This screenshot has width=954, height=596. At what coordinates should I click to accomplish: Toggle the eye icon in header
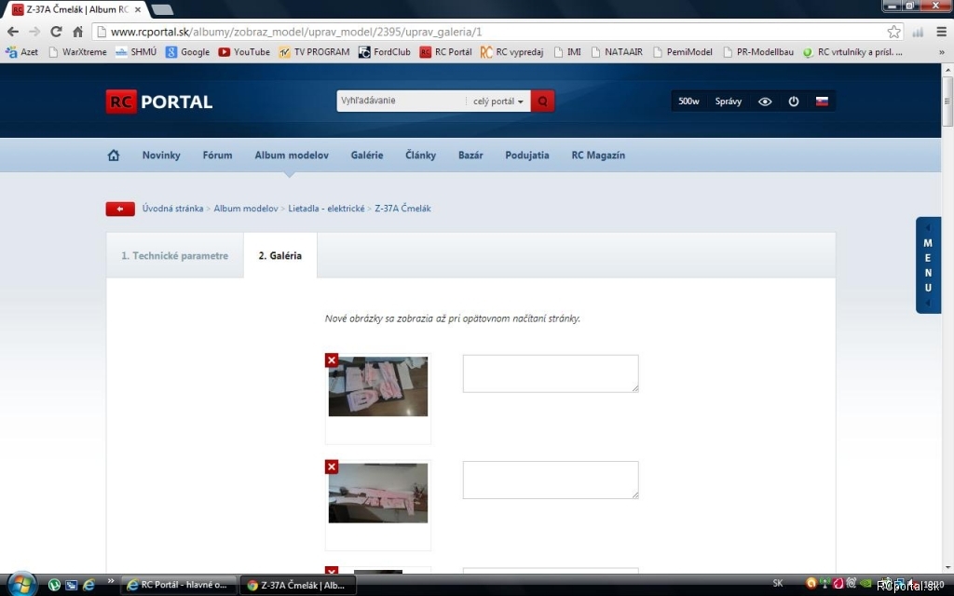coord(765,102)
